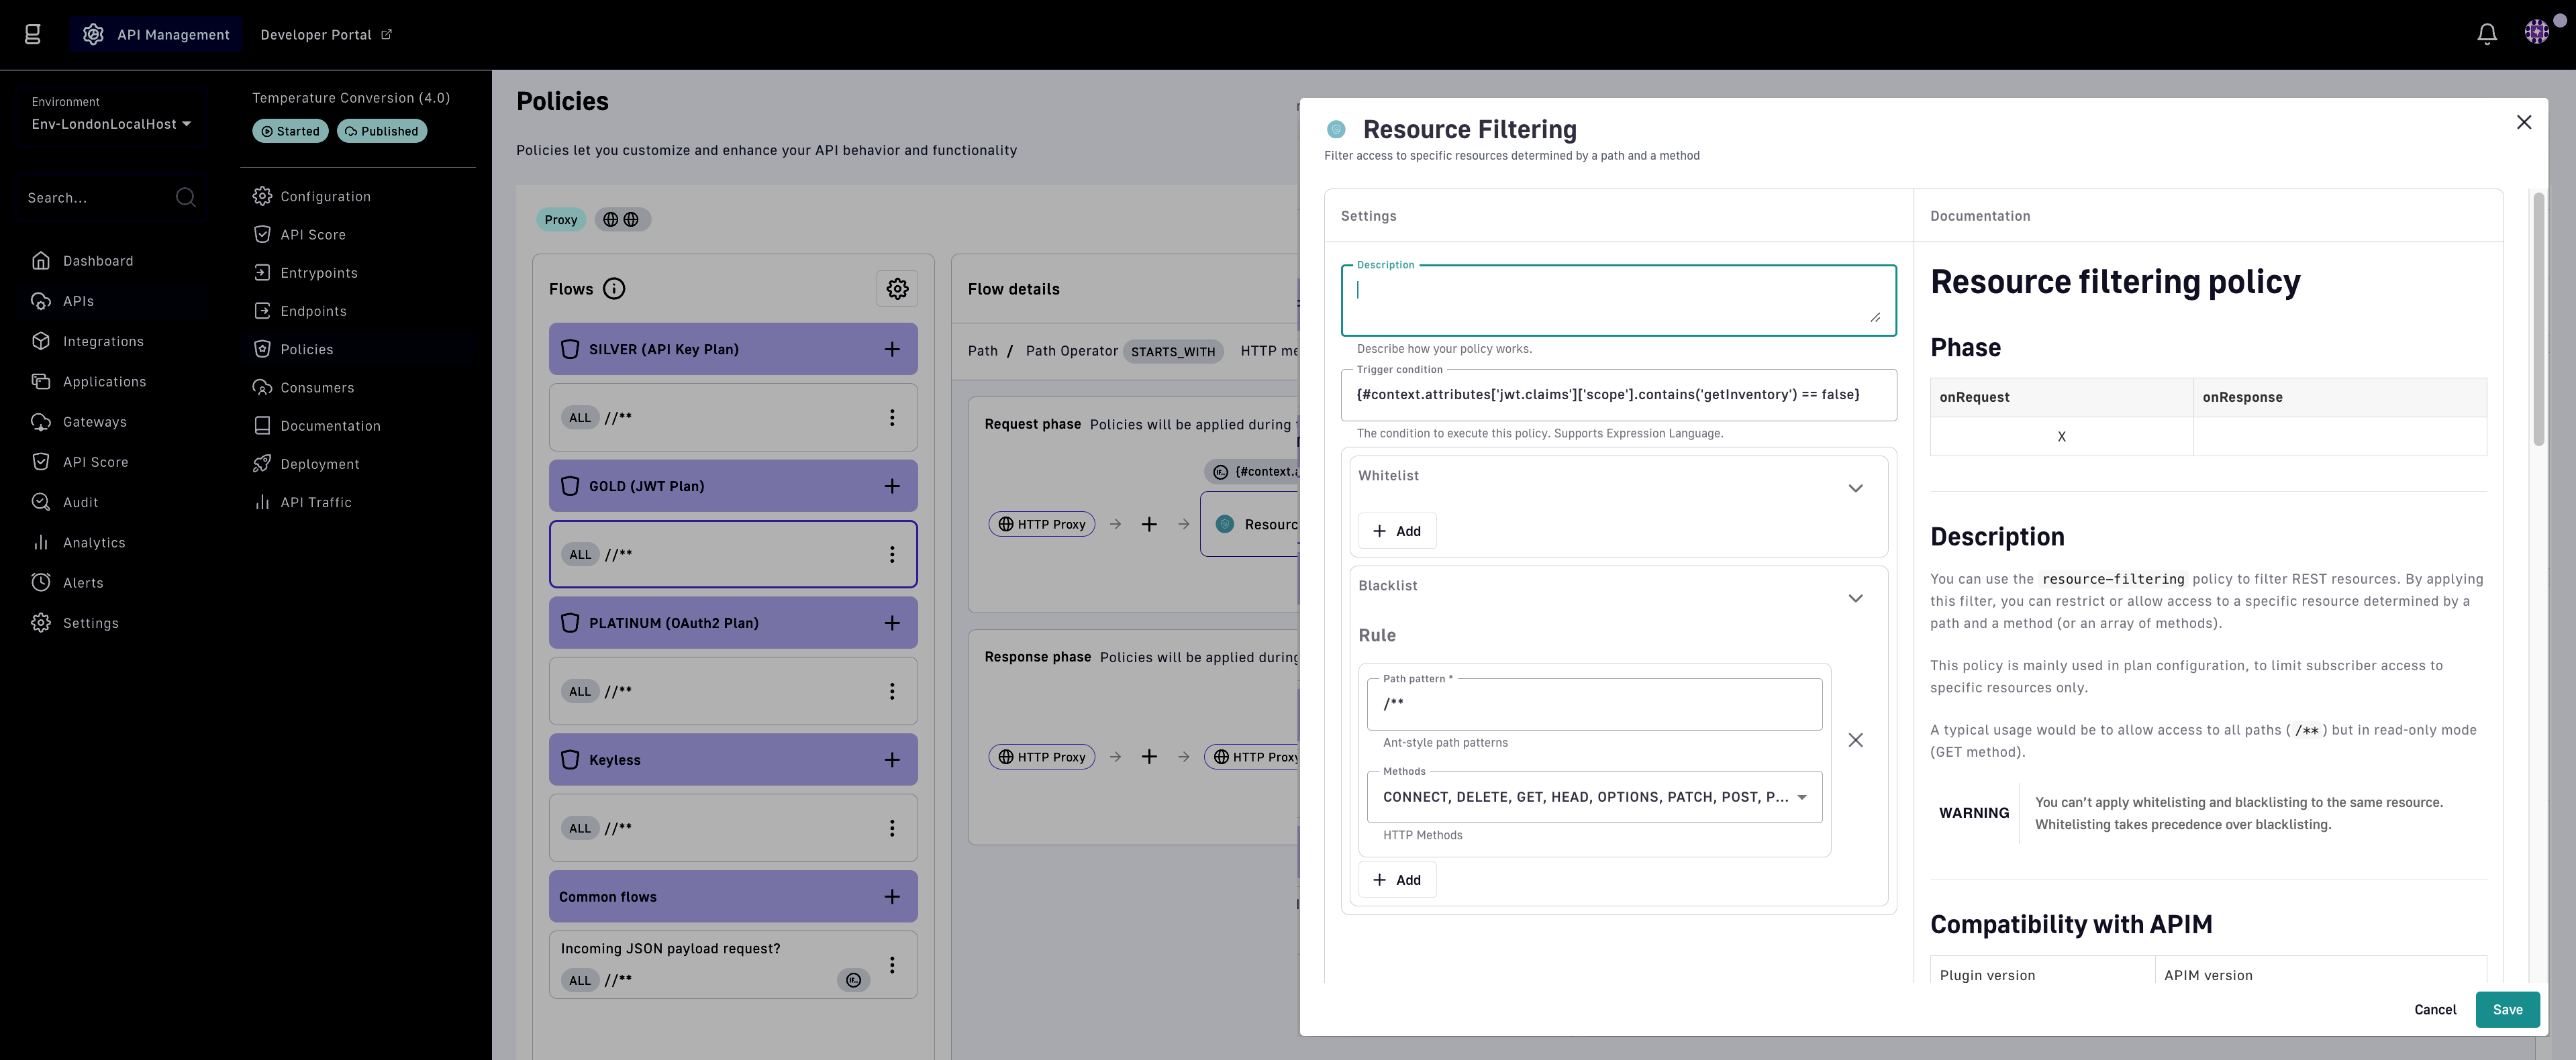Click the Path pattern input field
Viewport: 2576px width, 1060px height.
click(x=1594, y=704)
